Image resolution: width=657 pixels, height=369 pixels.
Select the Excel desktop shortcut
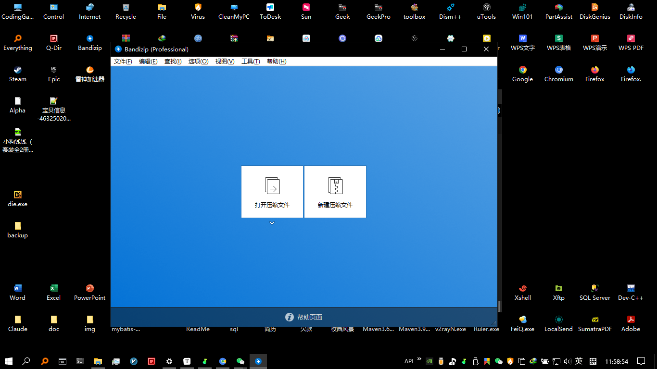tap(54, 292)
